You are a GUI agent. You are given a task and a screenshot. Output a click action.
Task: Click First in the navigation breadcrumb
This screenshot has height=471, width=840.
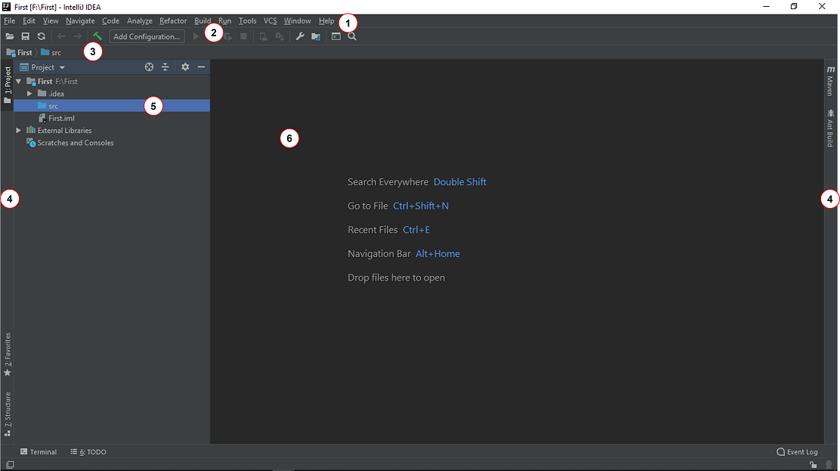tap(20, 53)
